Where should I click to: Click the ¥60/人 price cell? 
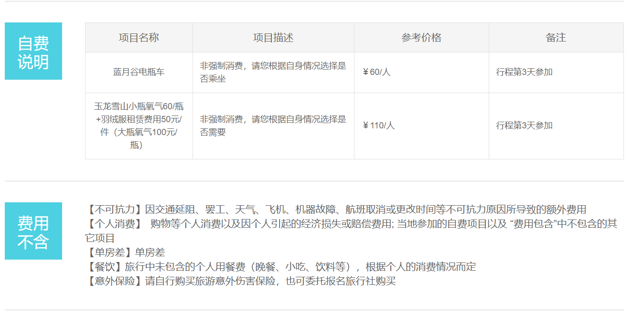[421, 73]
